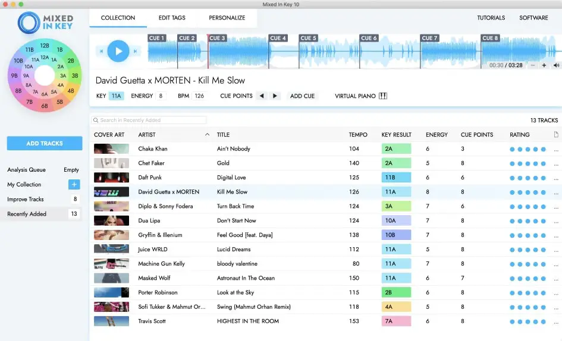
Task: Sort by Cue Points column header
Action: pyautogui.click(x=477, y=135)
